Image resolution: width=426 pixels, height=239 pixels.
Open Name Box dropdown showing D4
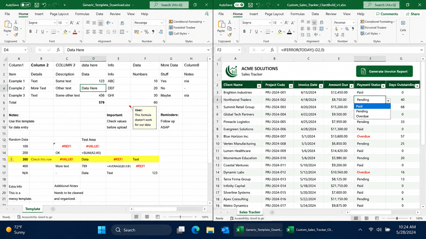tap(25, 50)
